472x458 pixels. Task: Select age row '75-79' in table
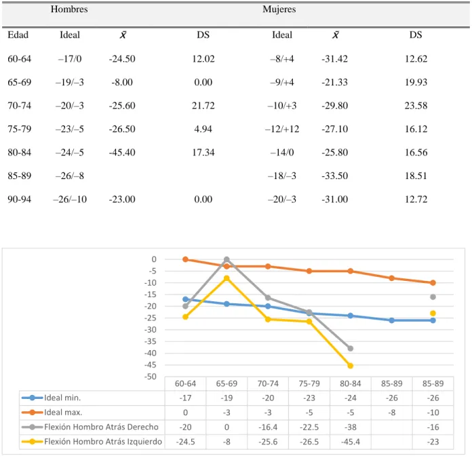19,129
